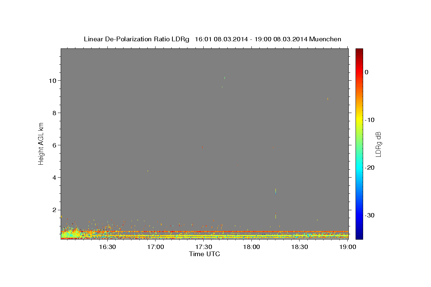The width and height of the screenshot is (431, 287).
Task: Click the dark blue bottom of colorbar
Action: pyautogui.click(x=359, y=236)
